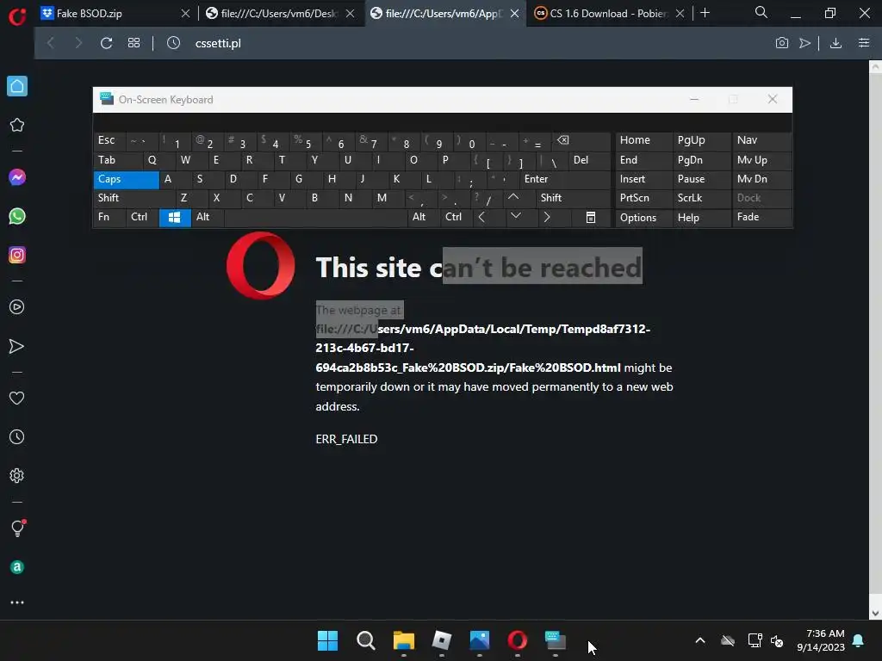The height and width of the screenshot is (661, 882).
Task: Open Pinboards heart icon in sidebar
Action: click(17, 398)
